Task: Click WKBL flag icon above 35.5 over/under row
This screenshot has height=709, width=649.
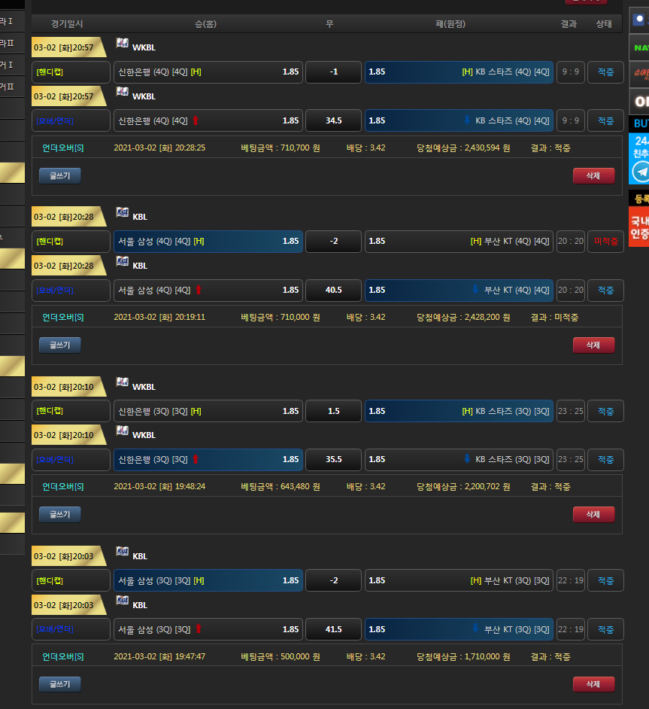Action: point(122,431)
